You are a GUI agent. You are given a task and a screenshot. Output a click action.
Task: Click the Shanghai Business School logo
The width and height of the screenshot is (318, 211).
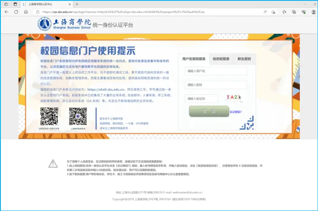[64, 24]
